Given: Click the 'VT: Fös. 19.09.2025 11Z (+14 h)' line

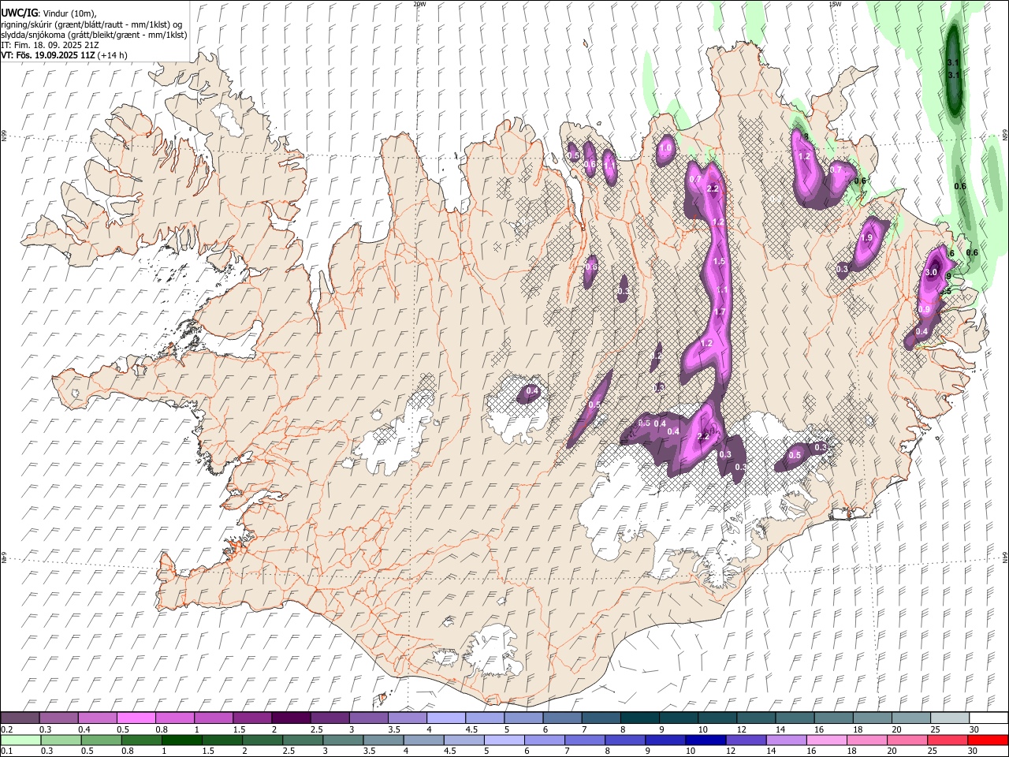Looking at the screenshot, I should click(64, 55).
